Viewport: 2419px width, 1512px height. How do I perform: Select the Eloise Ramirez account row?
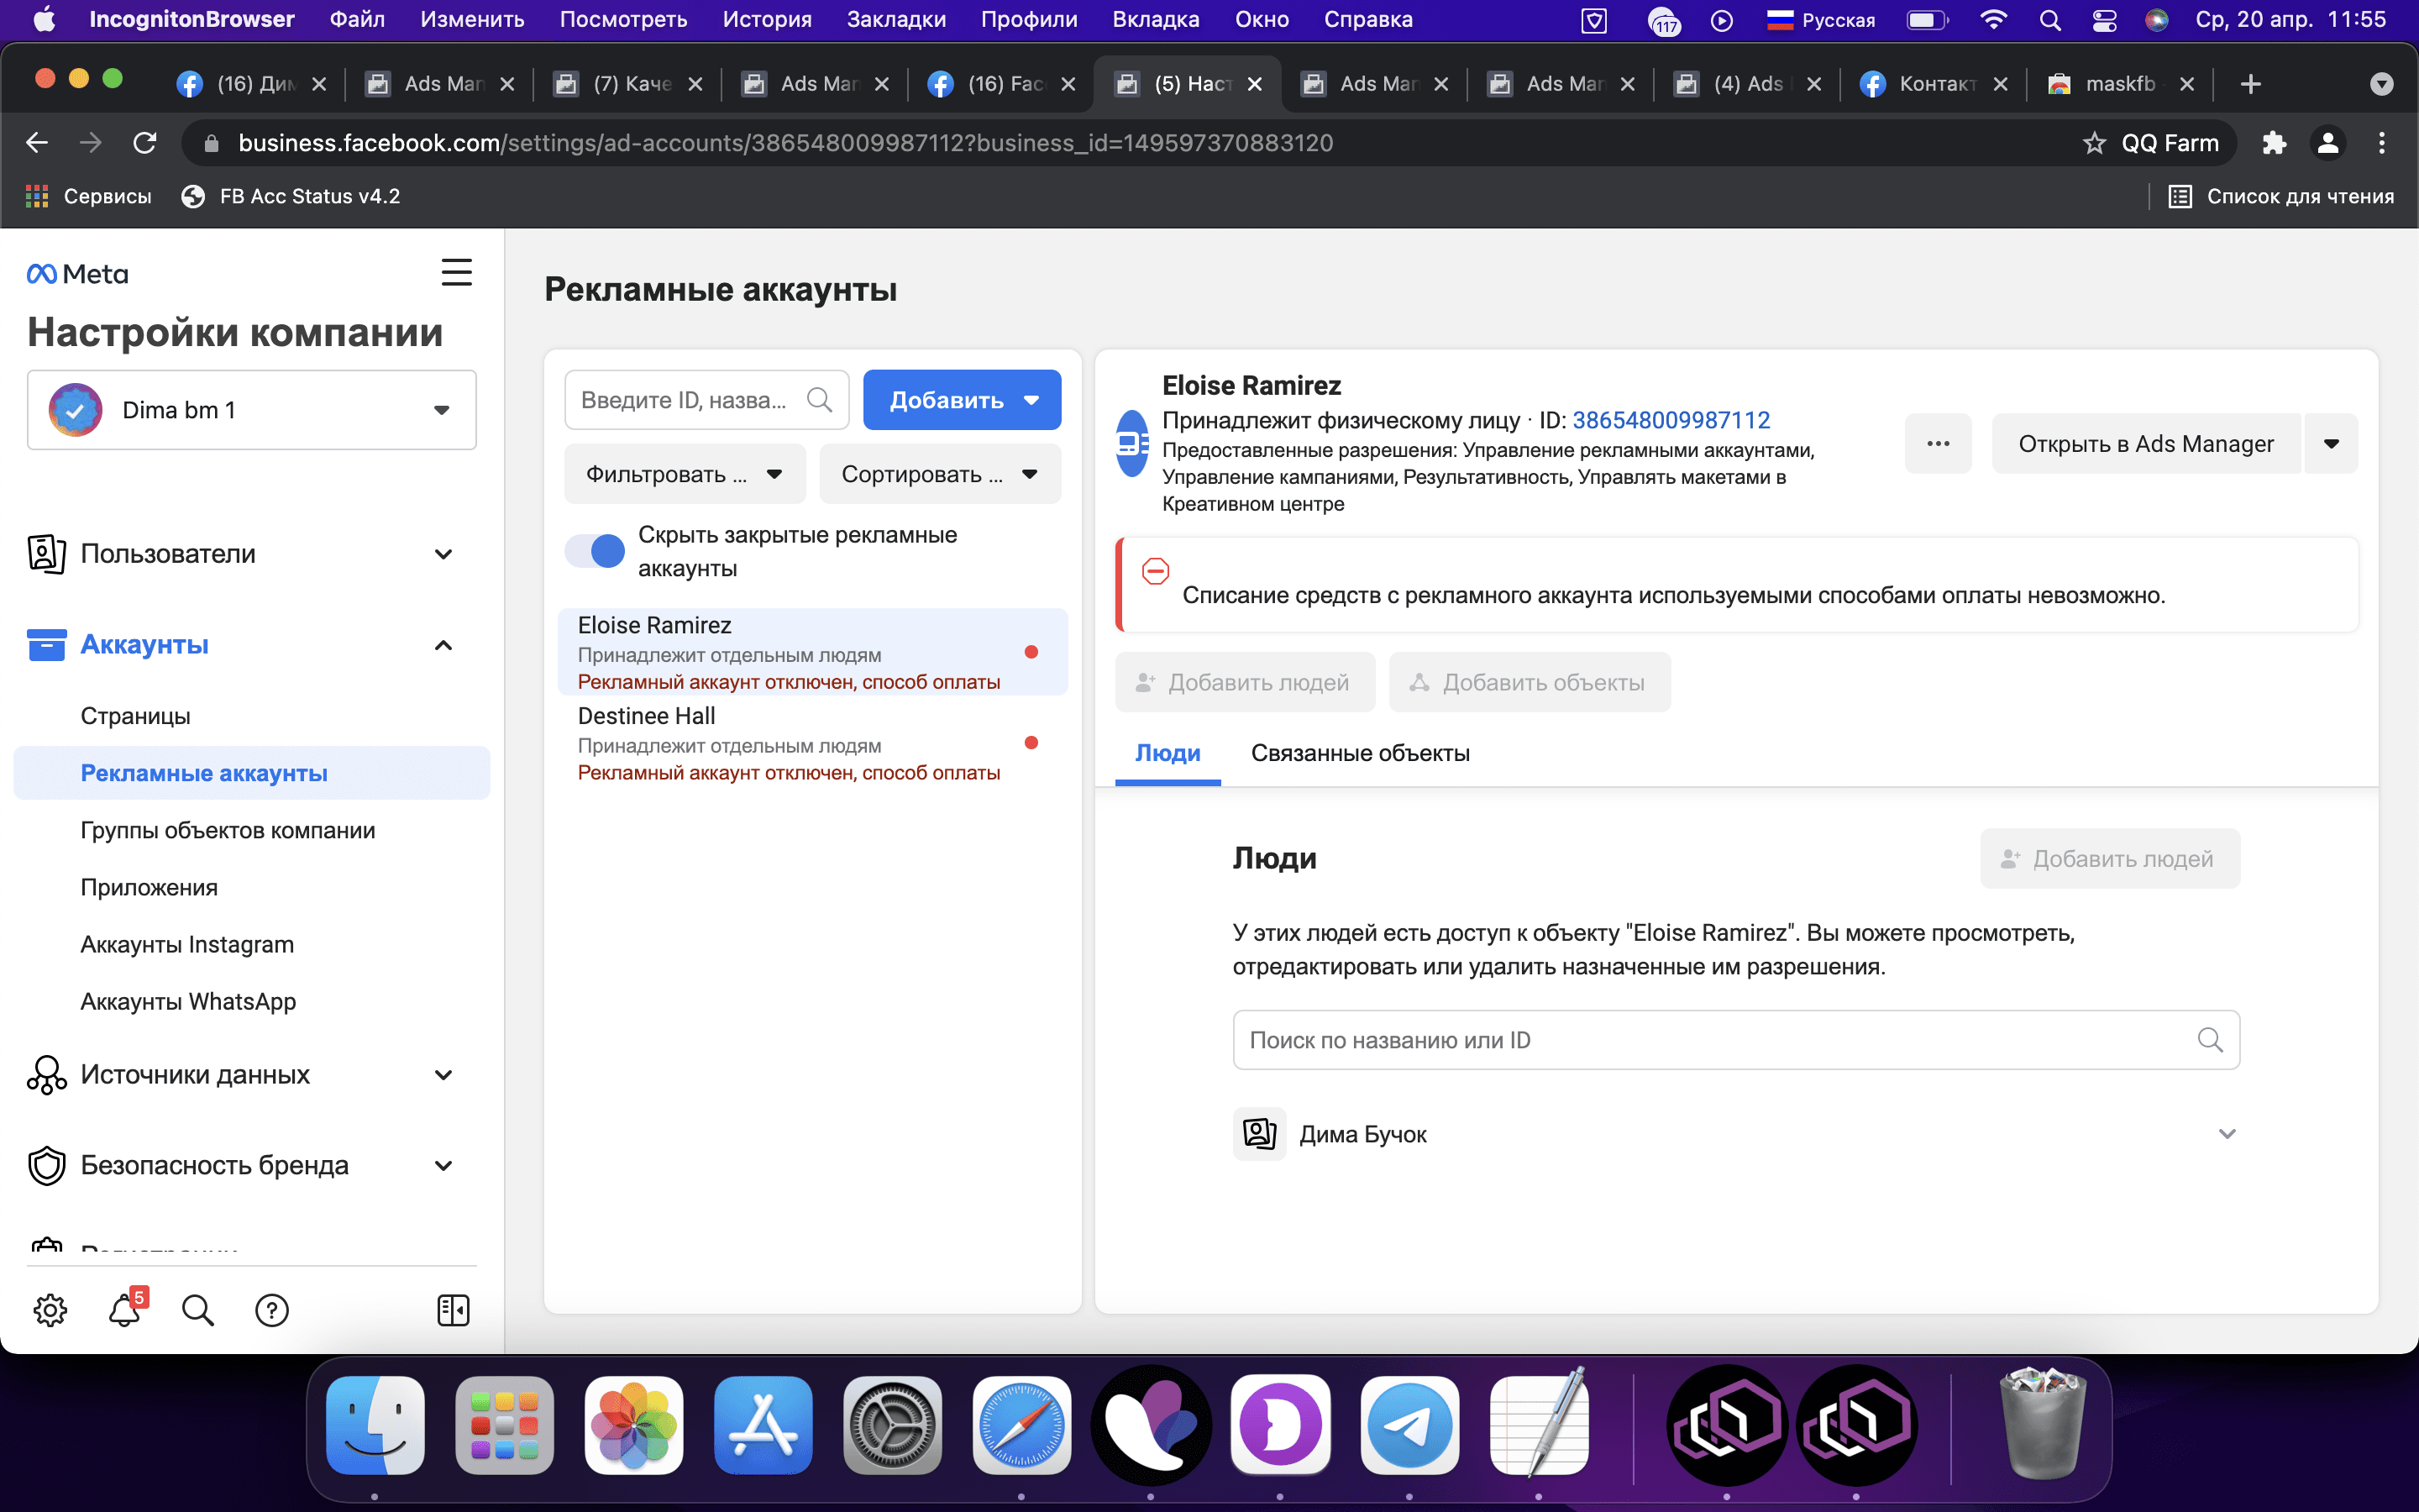pyautogui.click(x=811, y=652)
